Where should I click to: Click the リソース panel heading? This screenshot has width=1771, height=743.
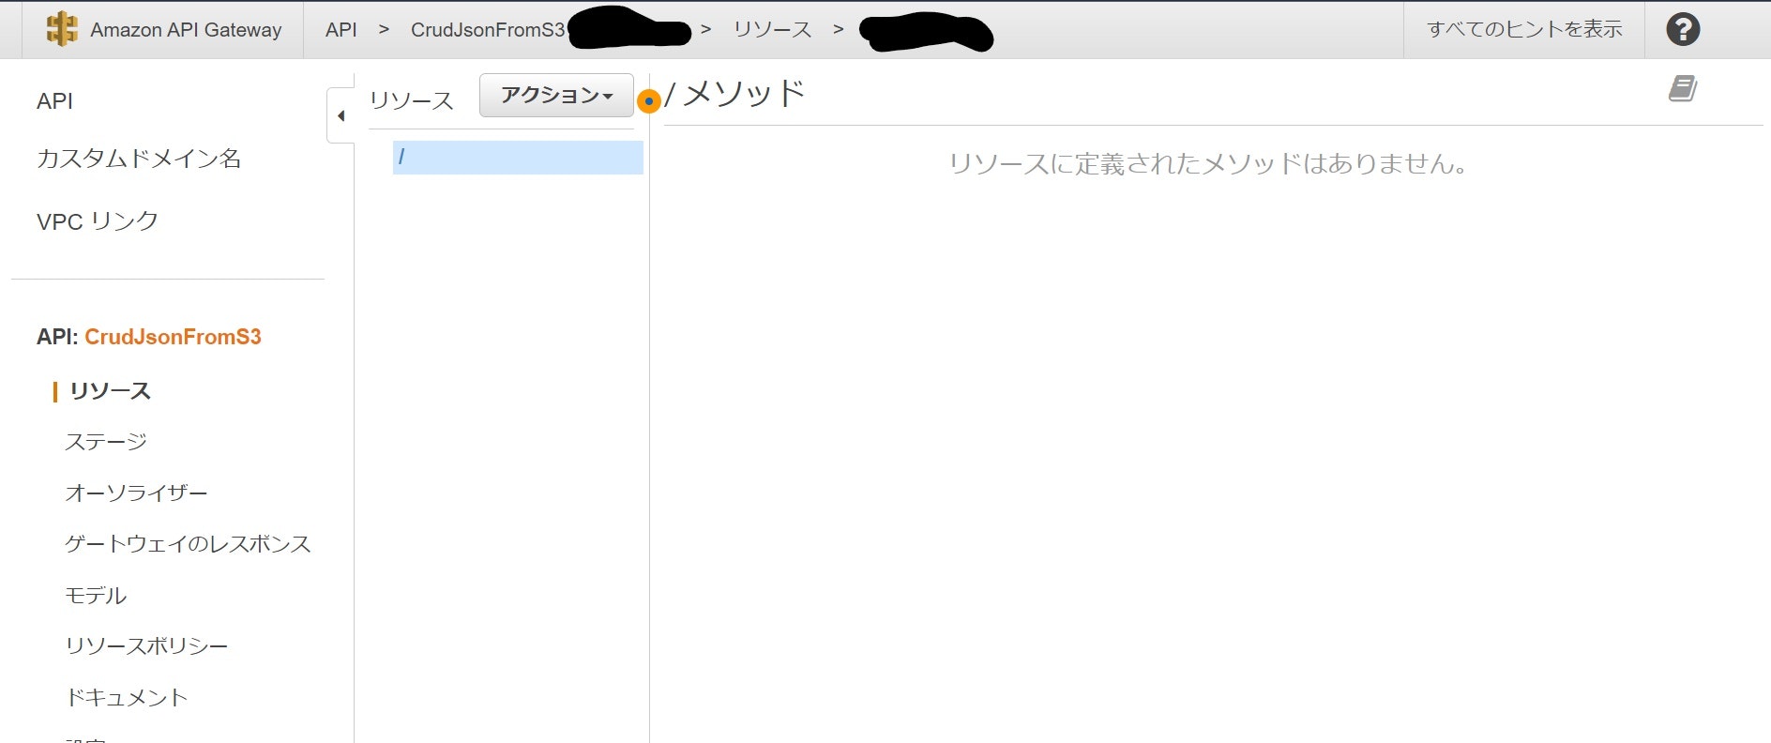pyautogui.click(x=412, y=100)
